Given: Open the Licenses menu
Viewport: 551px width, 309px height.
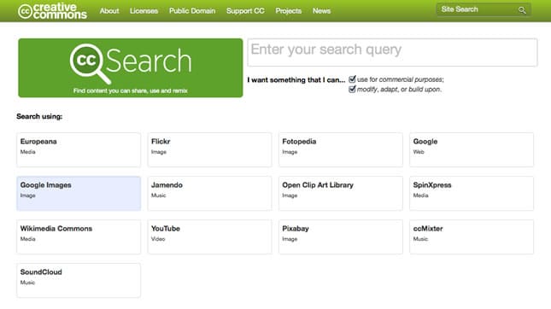Looking at the screenshot, I should [144, 11].
